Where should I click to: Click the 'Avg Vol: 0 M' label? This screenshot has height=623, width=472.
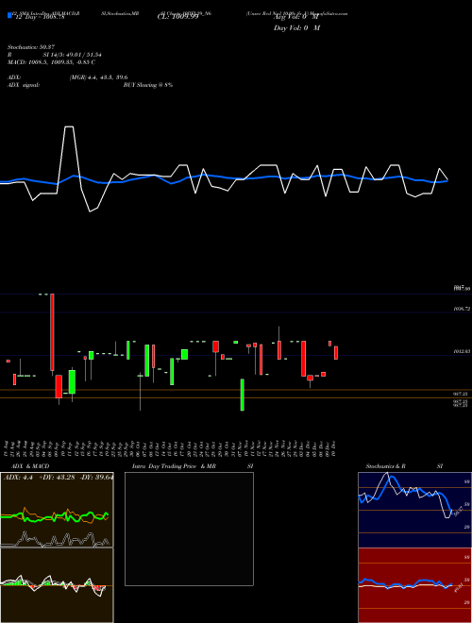pos(296,17)
